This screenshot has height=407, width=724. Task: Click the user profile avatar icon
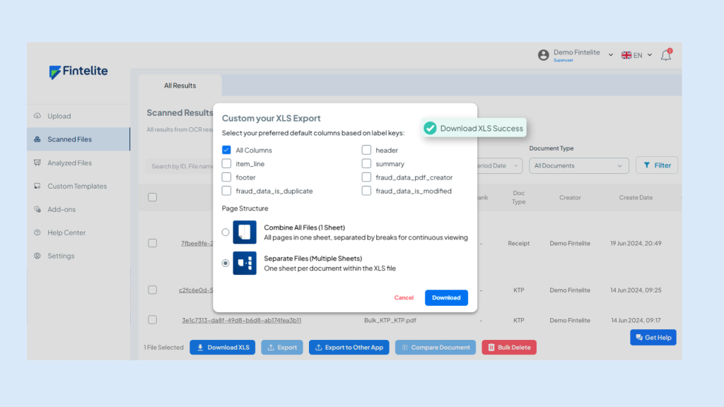point(543,55)
